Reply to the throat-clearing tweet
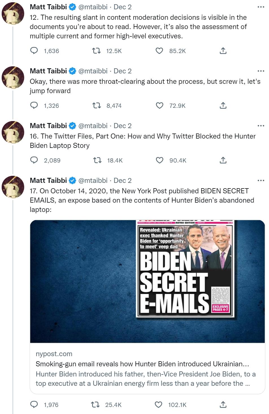Image resolution: width=269 pixels, height=414 pixels. point(34,106)
